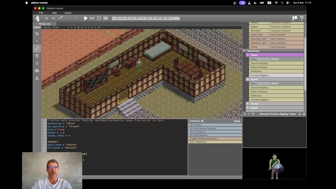Click the Player Name input field
Image resolution: width=336 pixels, height=189 pixels.
coord(287,59)
